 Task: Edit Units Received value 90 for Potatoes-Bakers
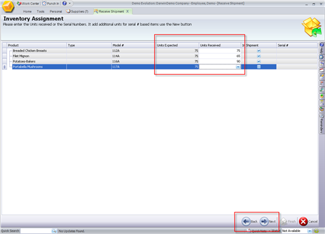pos(220,62)
